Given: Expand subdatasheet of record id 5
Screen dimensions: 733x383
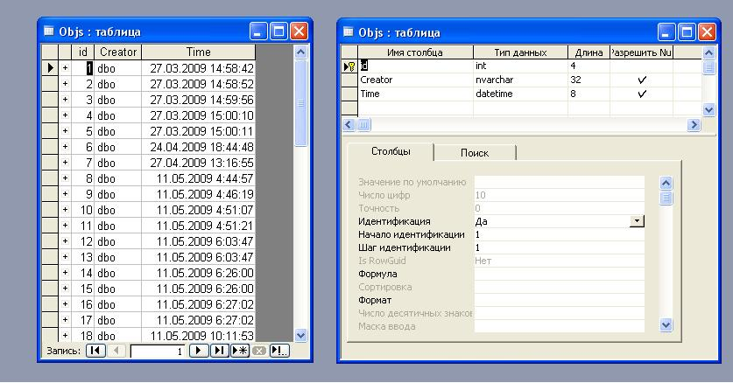Looking at the screenshot, I should 65,131.
